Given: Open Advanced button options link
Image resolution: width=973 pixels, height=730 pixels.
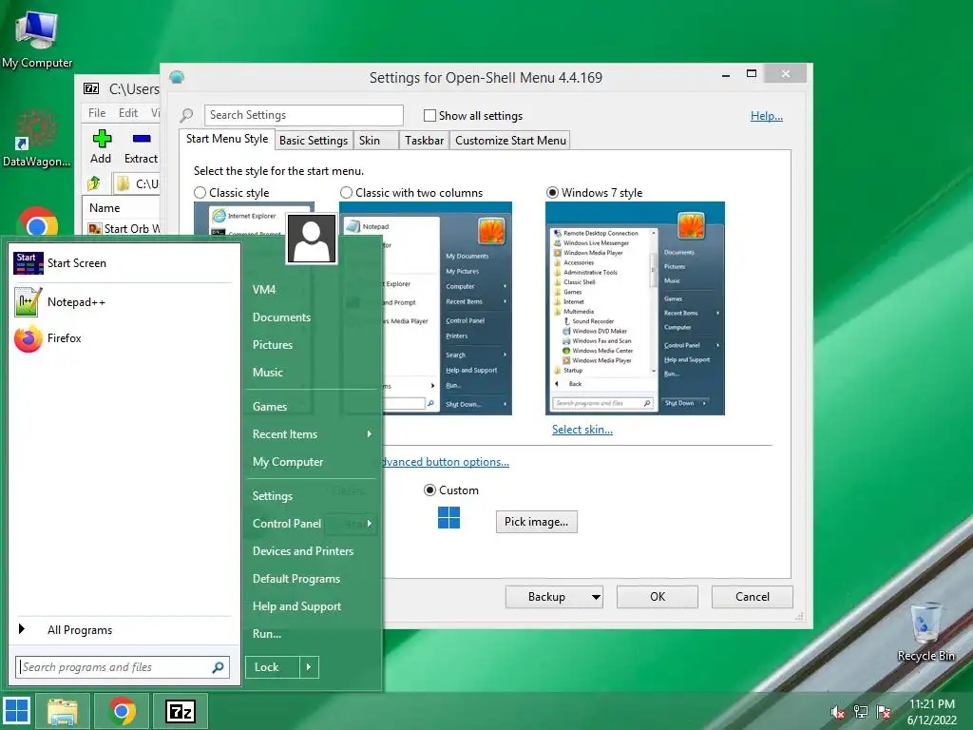Looking at the screenshot, I should (446, 462).
